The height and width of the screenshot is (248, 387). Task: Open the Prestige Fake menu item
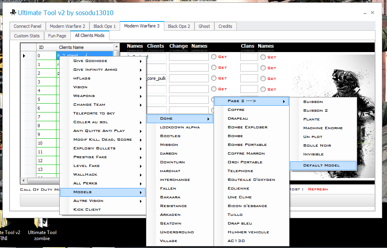103,157
